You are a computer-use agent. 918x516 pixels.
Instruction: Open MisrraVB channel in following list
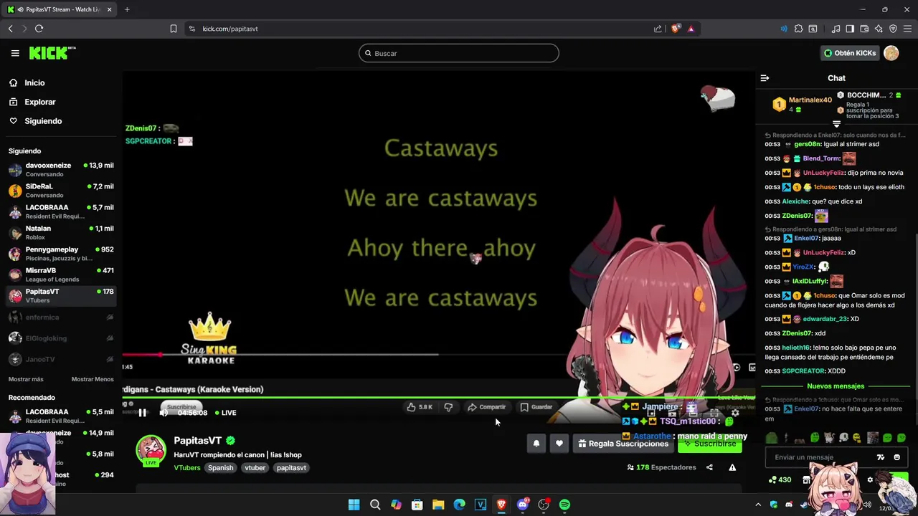(61, 274)
